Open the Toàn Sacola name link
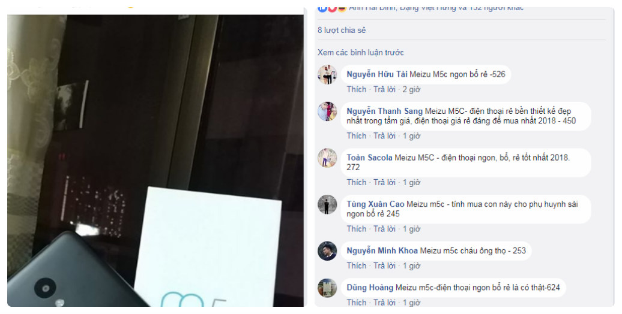The width and height of the screenshot is (622, 314). [369, 158]
